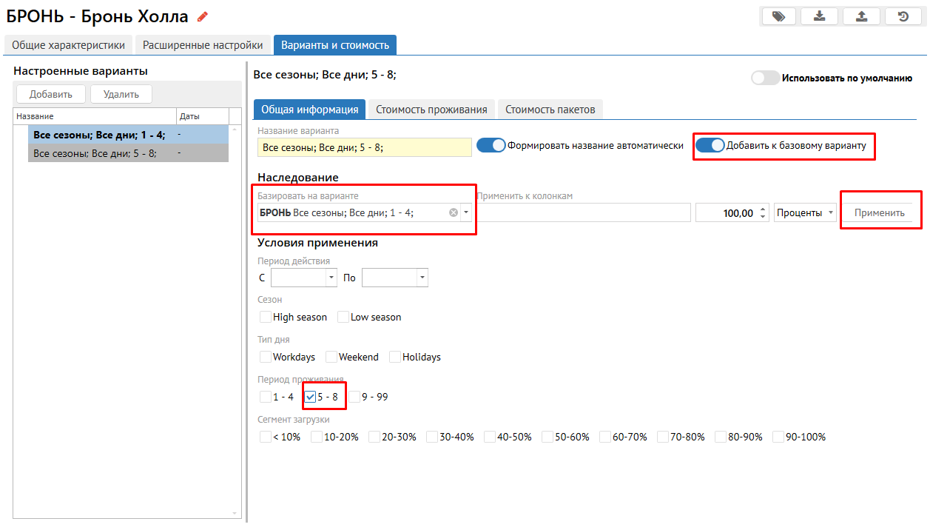The width and height of the screenshot is (930, 530).
Task: Select variant 'Все сезоны; Все дни; 1 - 4;'
Action: [x=99, y=135]
